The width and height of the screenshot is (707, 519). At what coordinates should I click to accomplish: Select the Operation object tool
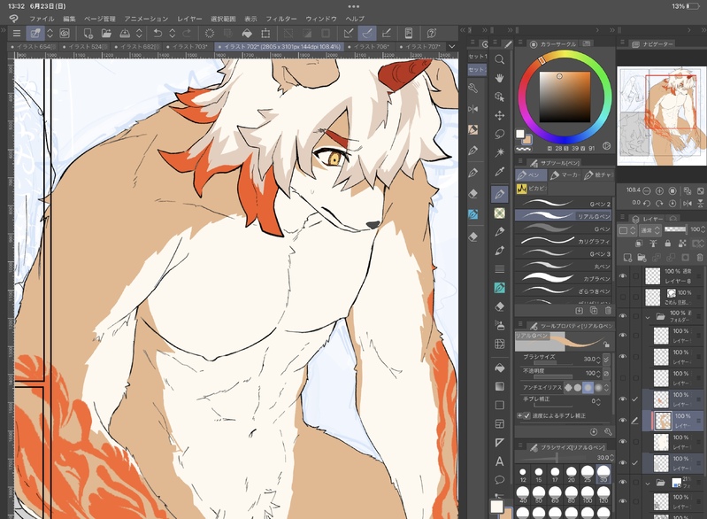[500, 97]
